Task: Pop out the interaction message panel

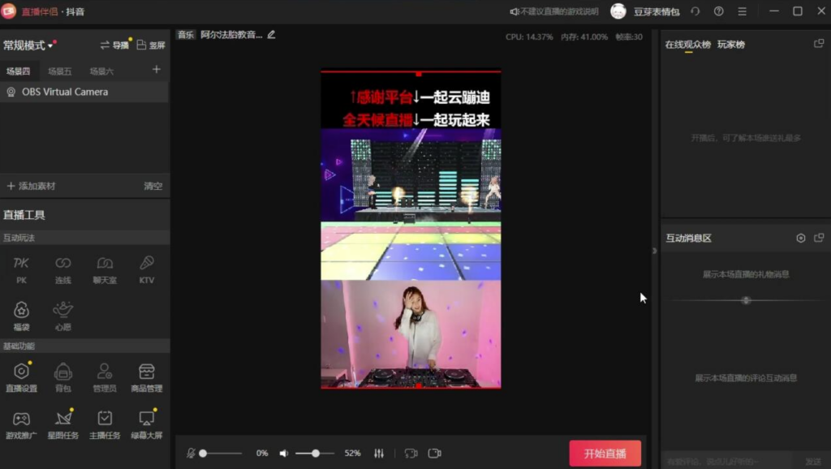Action: point(819,238)
